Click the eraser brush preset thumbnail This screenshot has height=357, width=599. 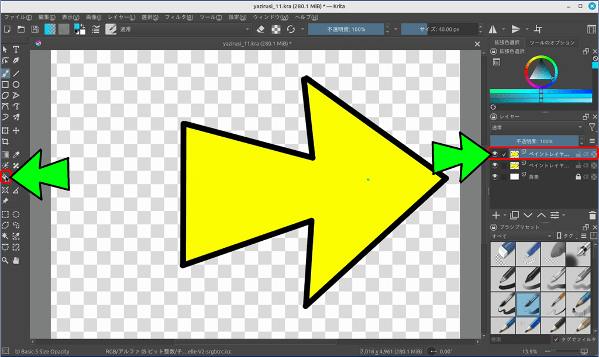(502, 252)
